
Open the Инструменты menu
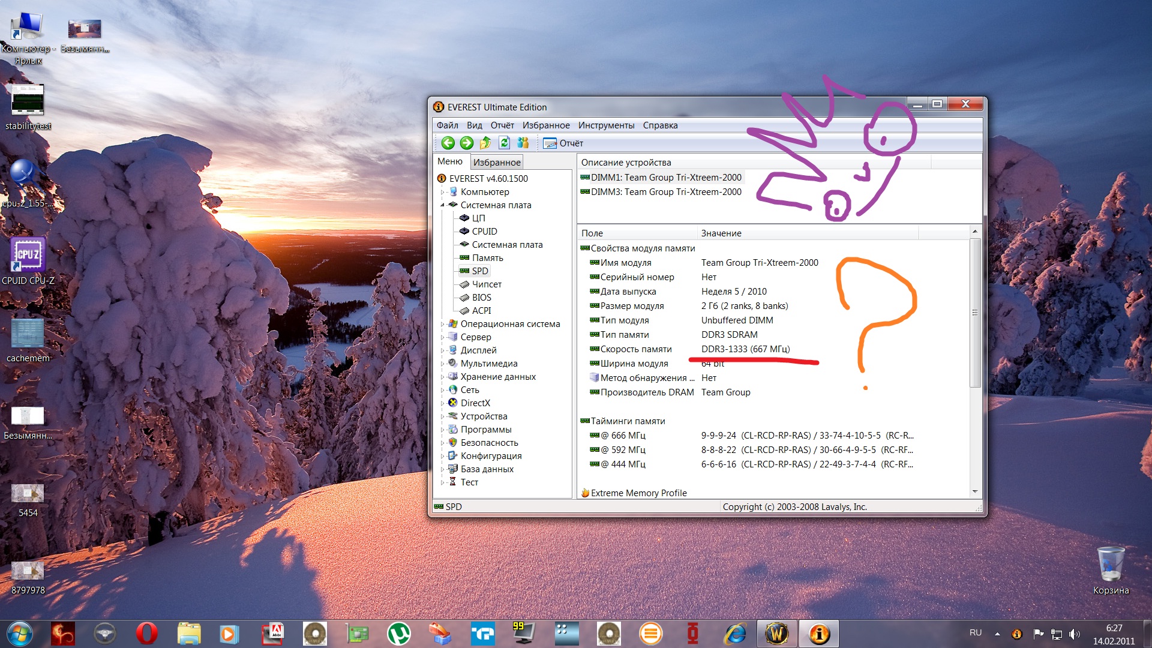click(606, 125)
